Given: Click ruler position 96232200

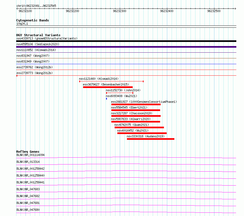Looking at the screenshot, I should [72, 11].
